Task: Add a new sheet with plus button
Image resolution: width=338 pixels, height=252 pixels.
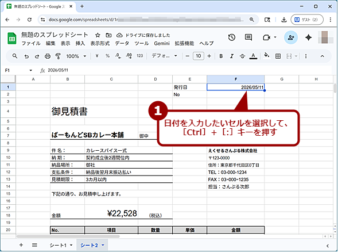Action: (x=21, y=245)
